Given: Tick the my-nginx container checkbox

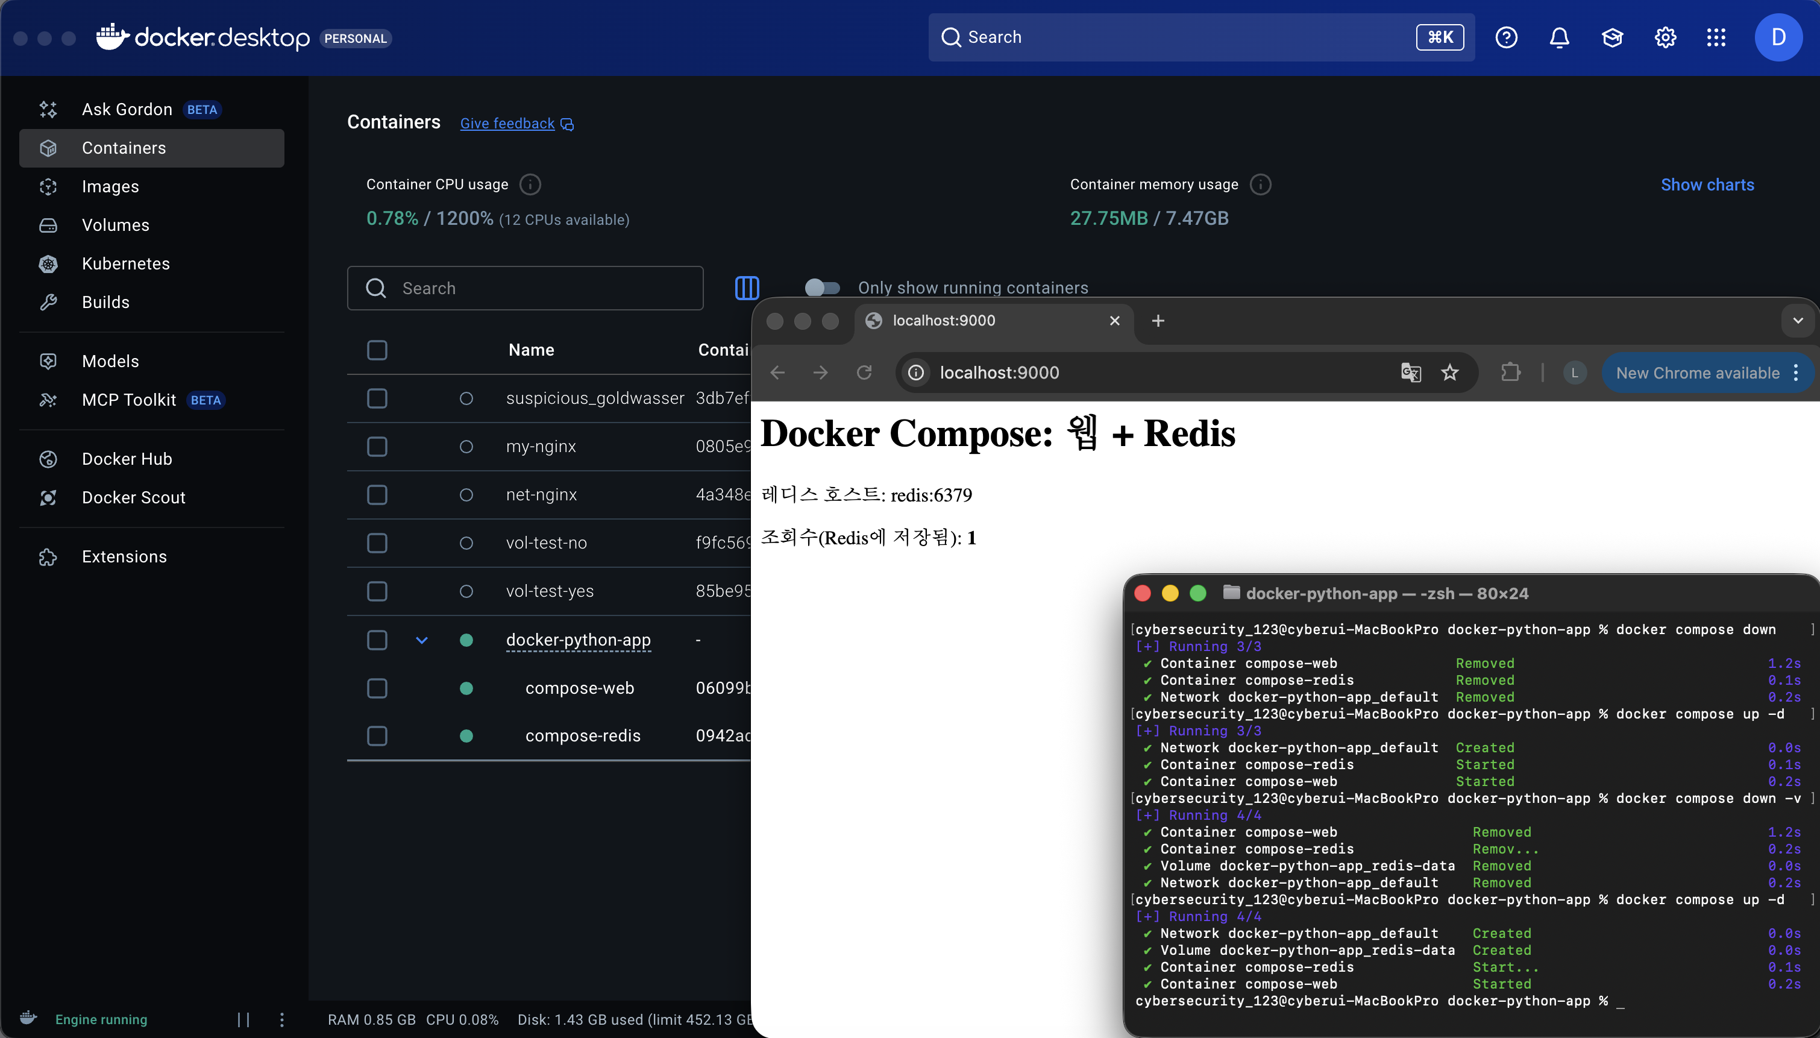Looking at the screenshot, I should coord(377,446).
